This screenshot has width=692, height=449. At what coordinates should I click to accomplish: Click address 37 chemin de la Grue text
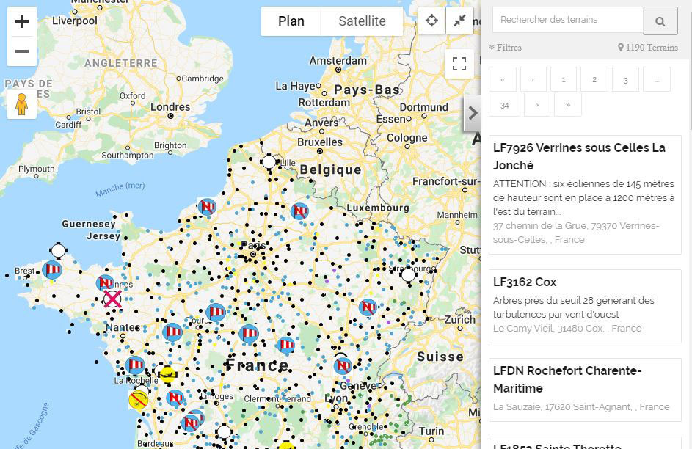pyautogui.click(x=576, y=233)
